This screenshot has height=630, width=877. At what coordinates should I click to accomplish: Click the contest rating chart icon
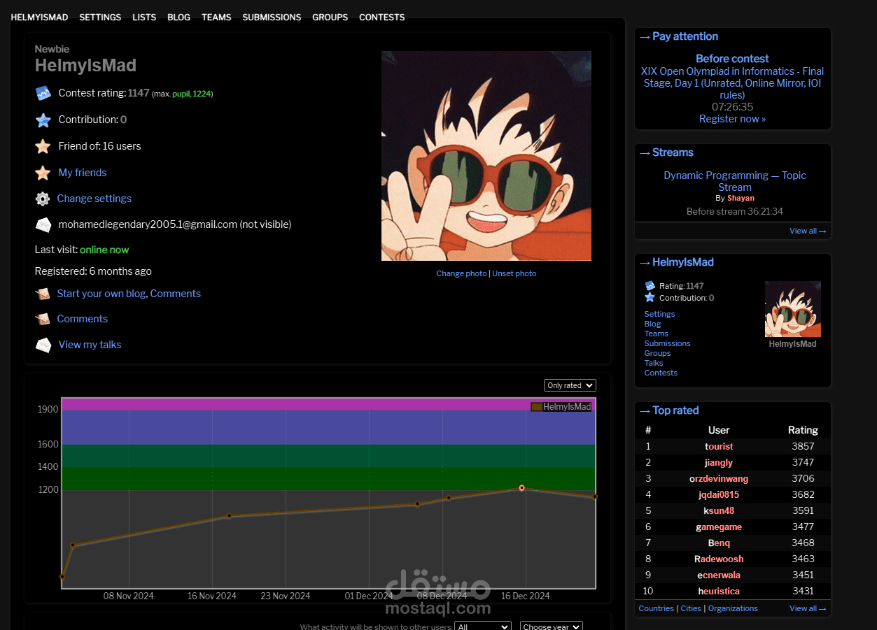tap(43, 93)
